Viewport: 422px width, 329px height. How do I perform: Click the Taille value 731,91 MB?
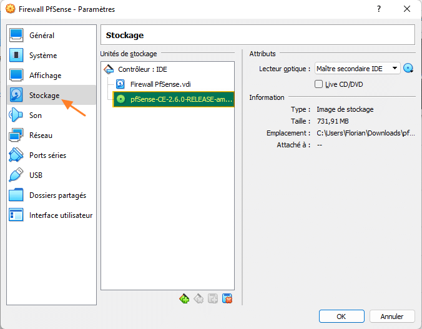pyautogui.click(x=333, y=121)
